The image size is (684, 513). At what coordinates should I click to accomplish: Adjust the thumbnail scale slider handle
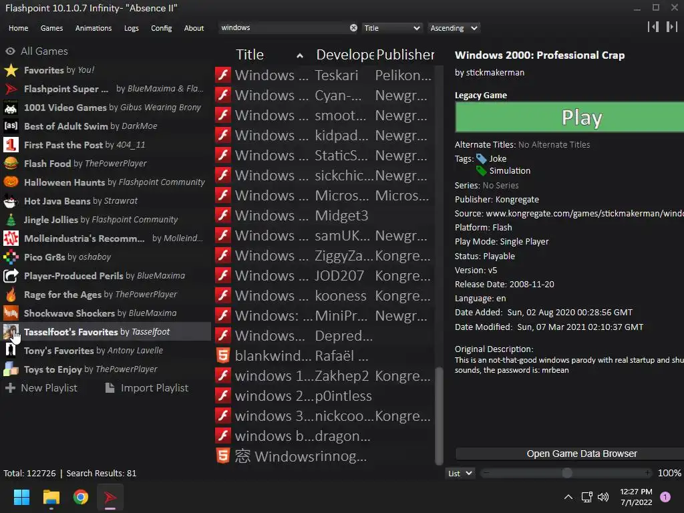[567, 474]
